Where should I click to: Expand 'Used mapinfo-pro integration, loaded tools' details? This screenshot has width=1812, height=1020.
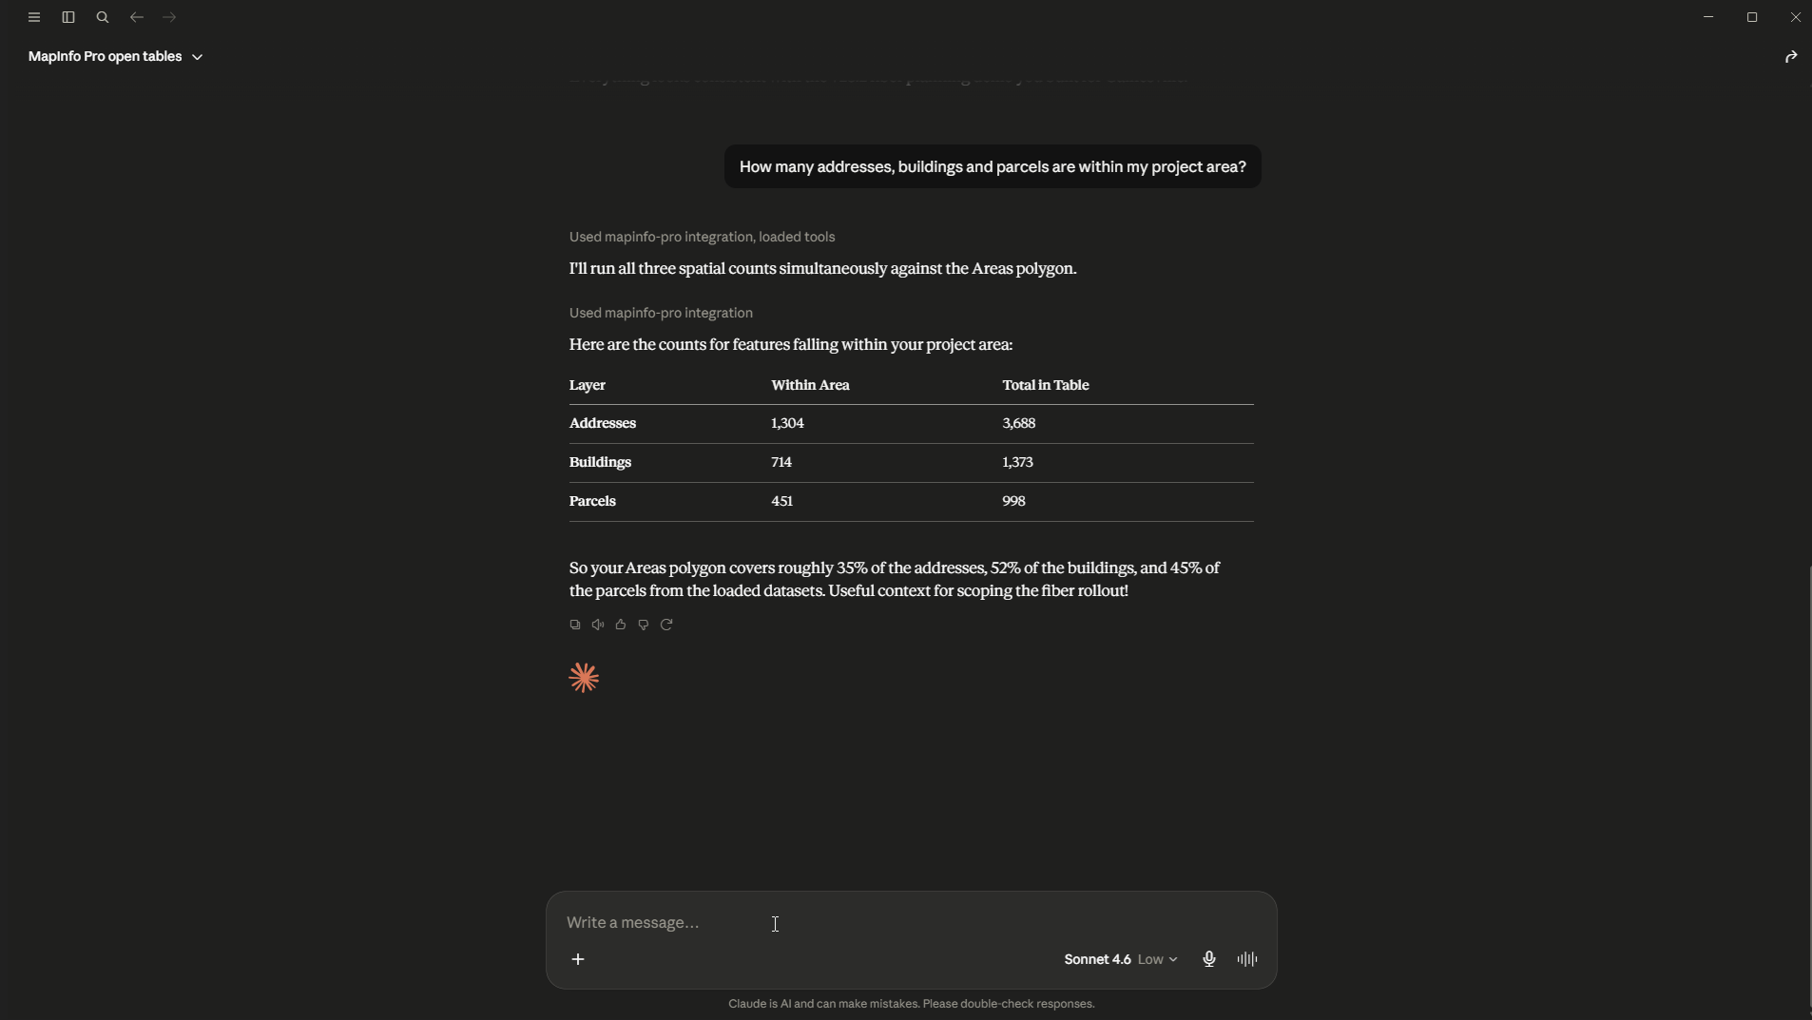(702, 237)
